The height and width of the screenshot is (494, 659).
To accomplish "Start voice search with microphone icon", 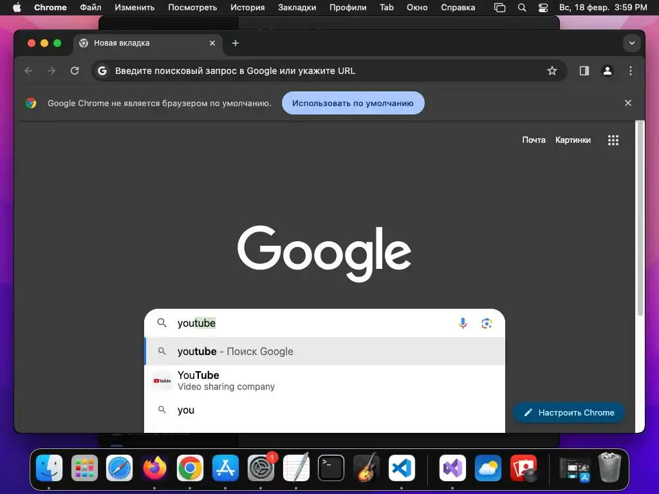I will pyautogui.click(x=463, y=323).
